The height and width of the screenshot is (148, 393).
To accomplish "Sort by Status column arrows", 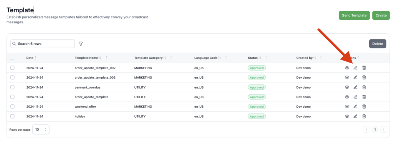I will (260, 58).
